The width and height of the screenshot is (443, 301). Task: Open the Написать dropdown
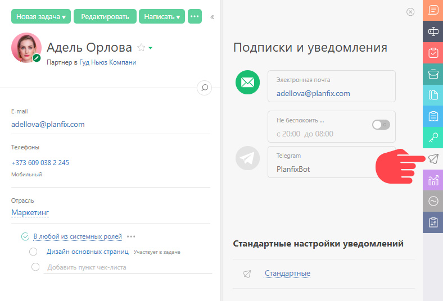pos(162,16)
